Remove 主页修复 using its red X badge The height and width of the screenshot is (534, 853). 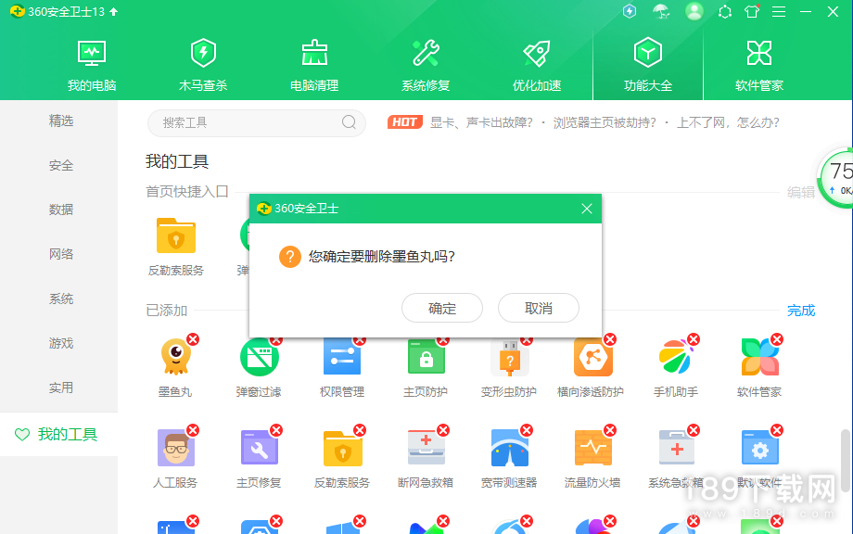pyautogui.click(x=276, y=430)
